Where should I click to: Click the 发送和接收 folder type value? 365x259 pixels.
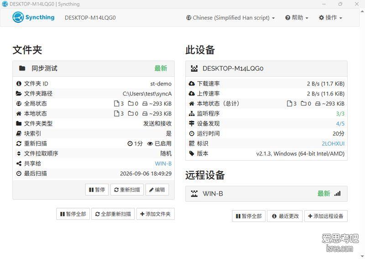coord(157,123)
